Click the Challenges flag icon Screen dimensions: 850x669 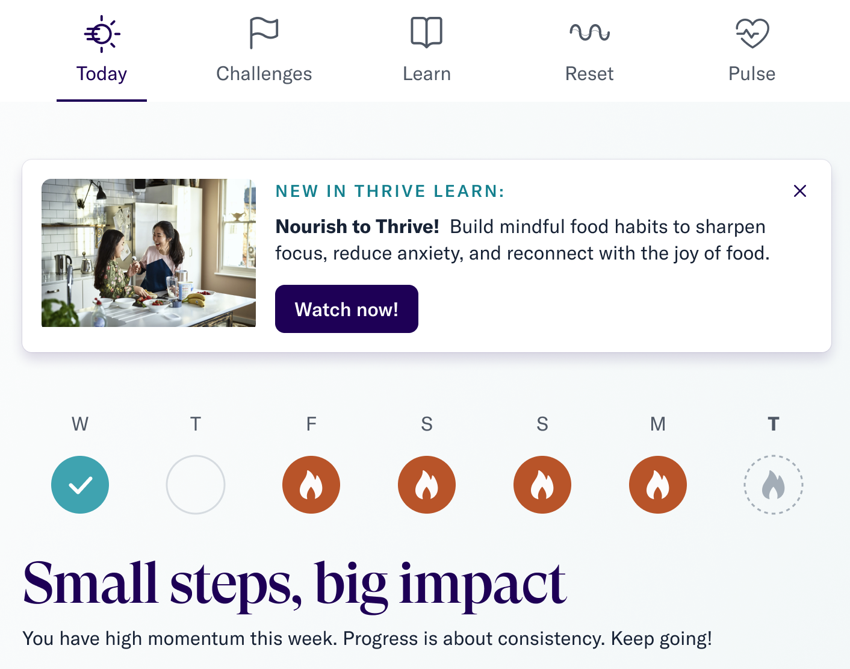[264, 33]
